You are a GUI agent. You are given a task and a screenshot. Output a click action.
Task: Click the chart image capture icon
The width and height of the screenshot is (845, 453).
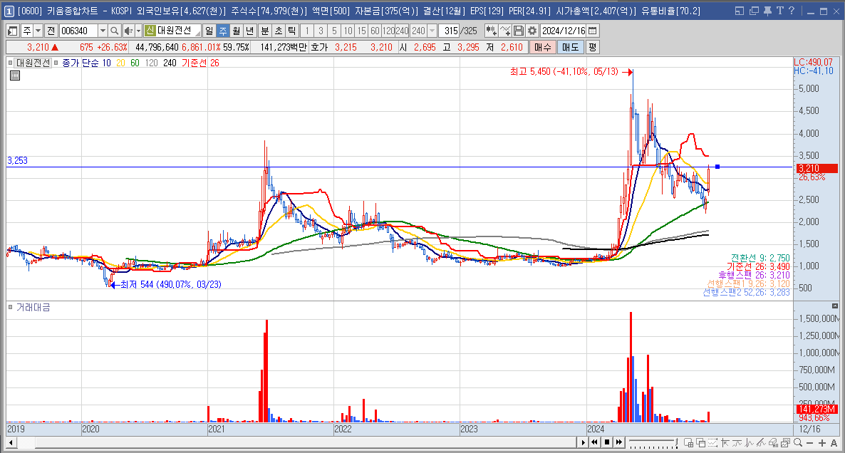click(x=785, y=443)
